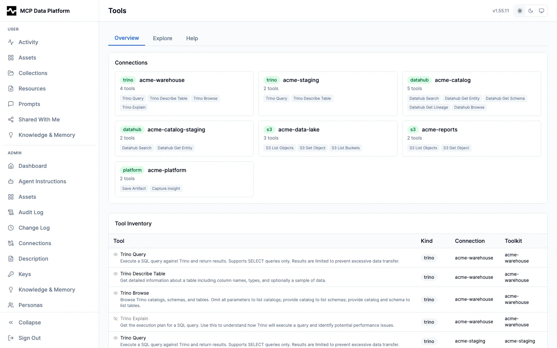This screenshot has width=557, height=348.
Task: Open the Agent Instructions page
Action: click(42, 181)
